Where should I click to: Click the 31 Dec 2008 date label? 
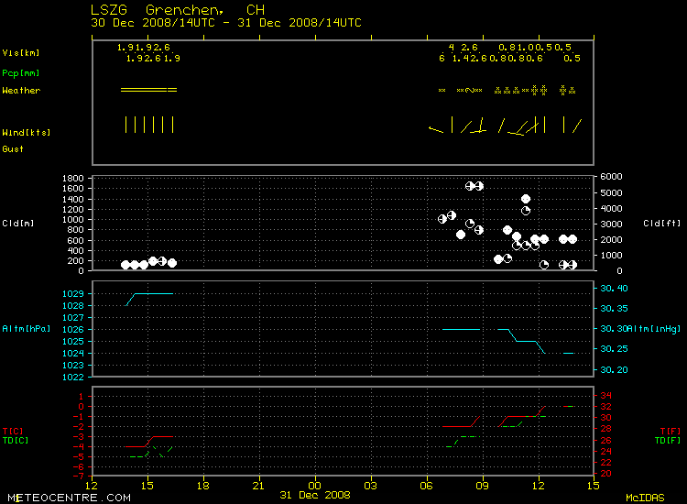coord(315,496)
